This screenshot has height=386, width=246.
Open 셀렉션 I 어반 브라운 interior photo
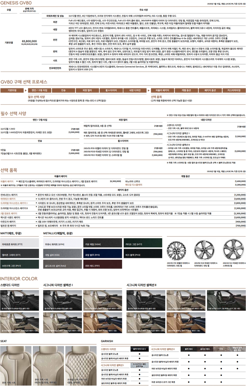pyautogui.click(x=103, y=300)
